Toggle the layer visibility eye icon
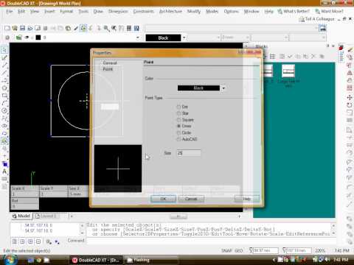The width and height of the screenshot is (354, 265). pos(27,38)
